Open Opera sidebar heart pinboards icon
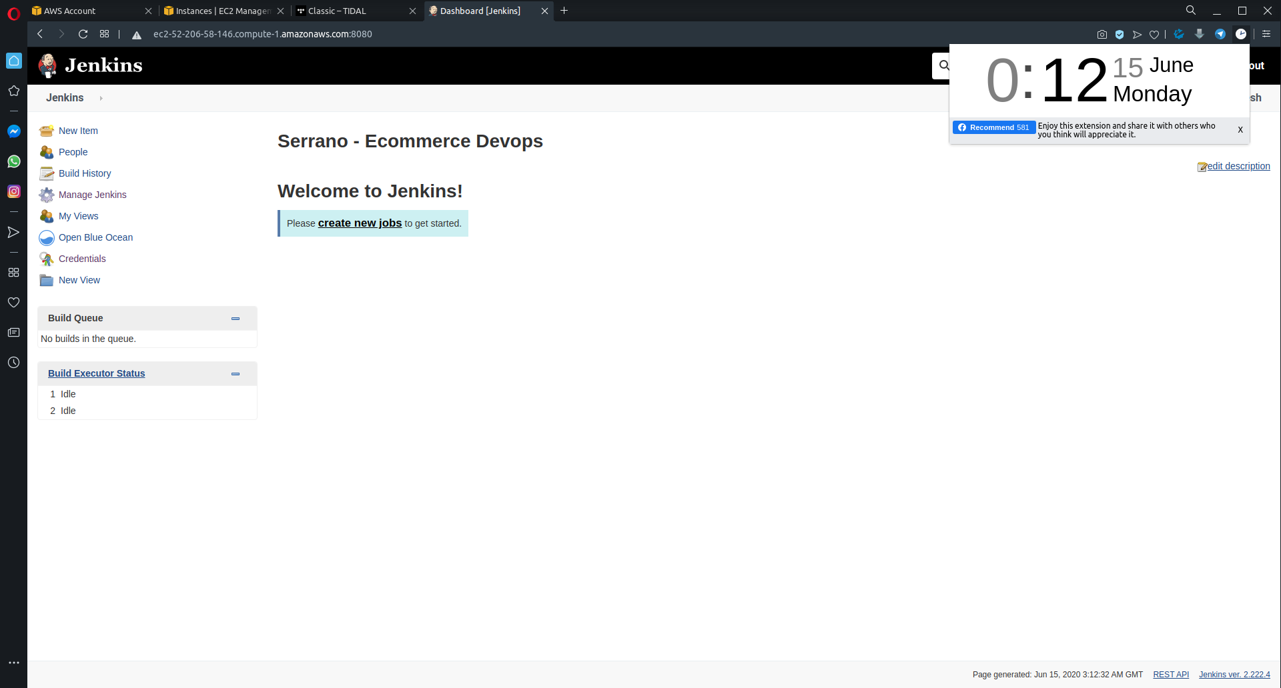Screen dimensions: 1281x688 click(13, 303)
